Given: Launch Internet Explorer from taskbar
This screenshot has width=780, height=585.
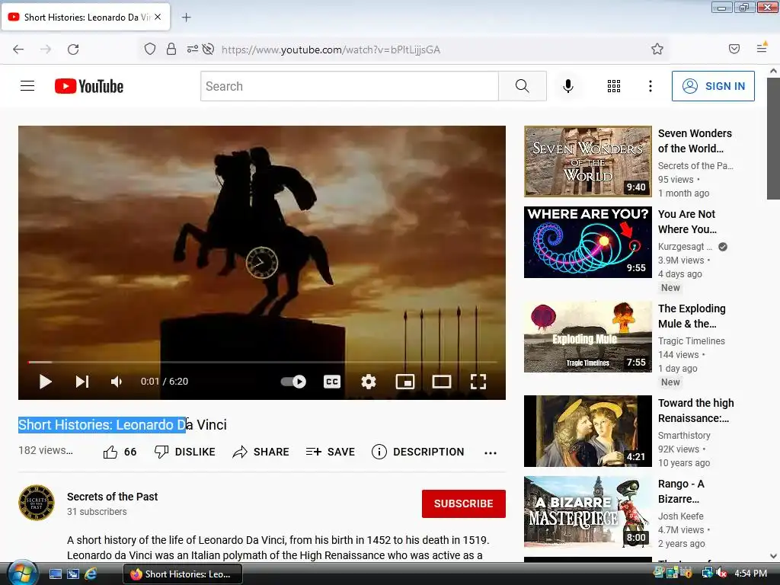Looking at the screenshot, I should 91,574.
